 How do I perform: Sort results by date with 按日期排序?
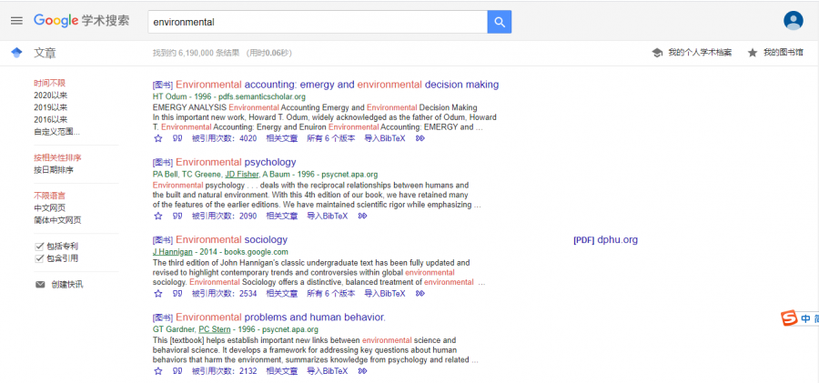pyautogui.click(x=54, y=169)
